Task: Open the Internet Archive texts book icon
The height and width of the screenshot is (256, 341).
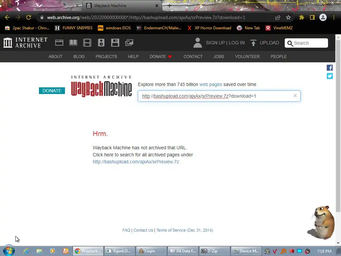Action: [73, 43]
